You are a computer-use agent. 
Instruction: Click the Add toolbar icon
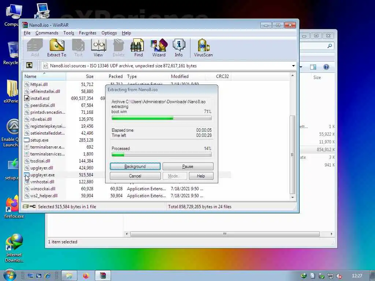(35, 48)
